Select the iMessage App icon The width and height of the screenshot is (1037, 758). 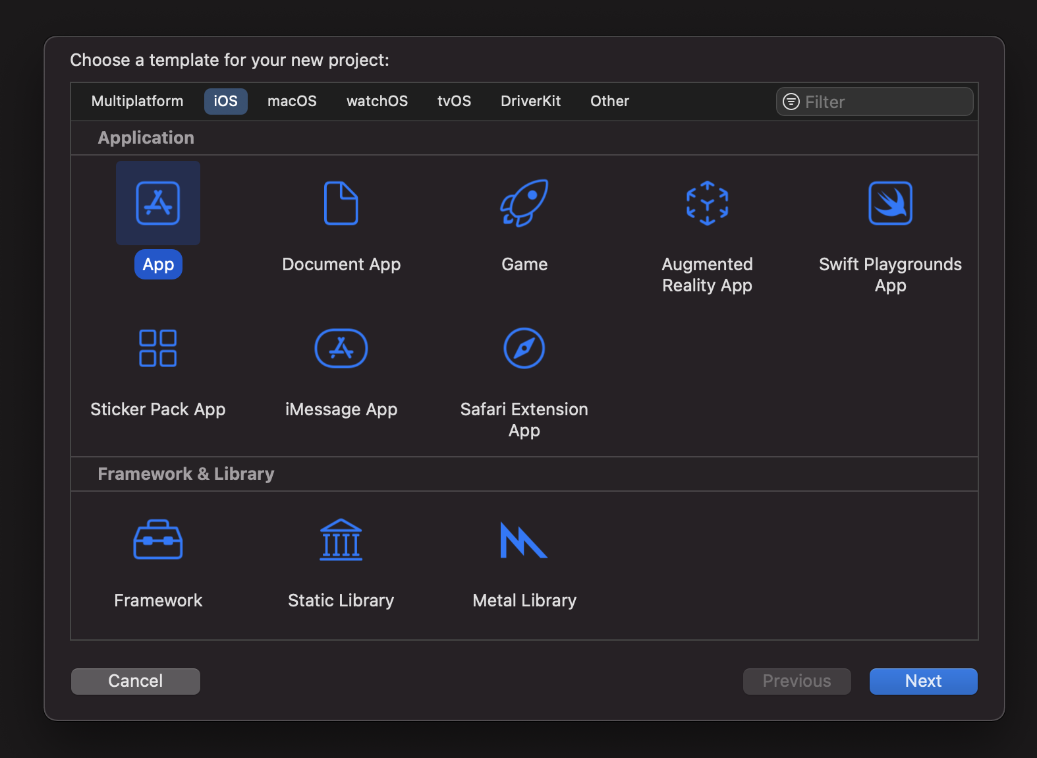341,348
